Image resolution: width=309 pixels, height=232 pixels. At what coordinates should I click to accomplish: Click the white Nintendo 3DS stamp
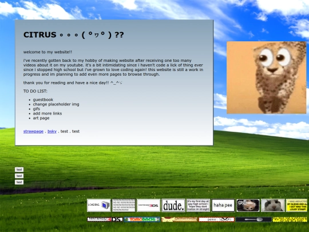point(149,206)
